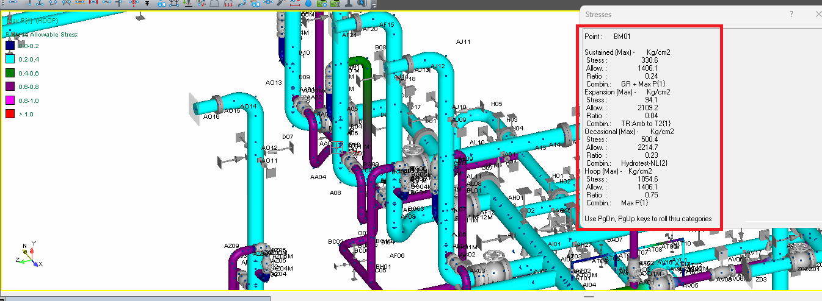Open help in the Stresses dialog
This screenshot has height=301, width=822.
791,14
